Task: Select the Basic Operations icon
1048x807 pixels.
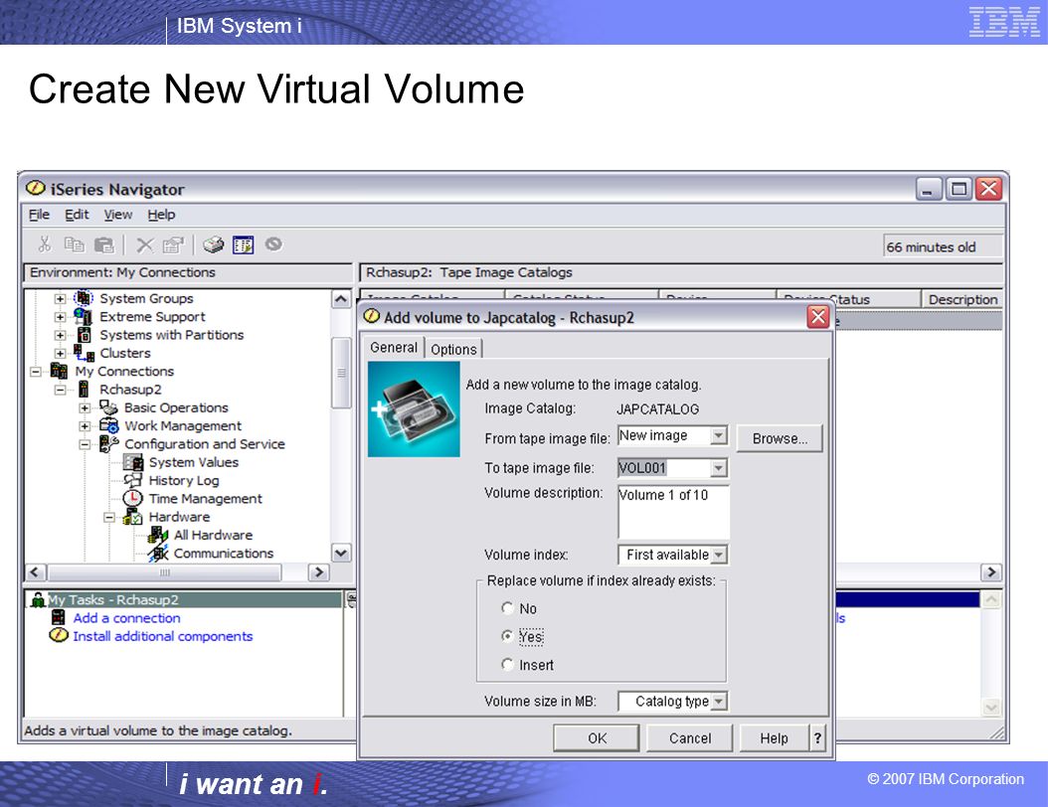Action: pyautogui.click(x=108, y=406)
